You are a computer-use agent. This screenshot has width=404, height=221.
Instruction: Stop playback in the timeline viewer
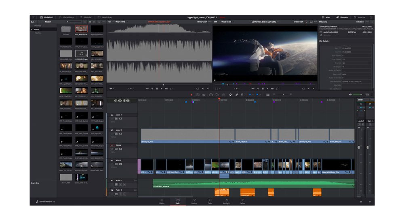coord(263,88)
